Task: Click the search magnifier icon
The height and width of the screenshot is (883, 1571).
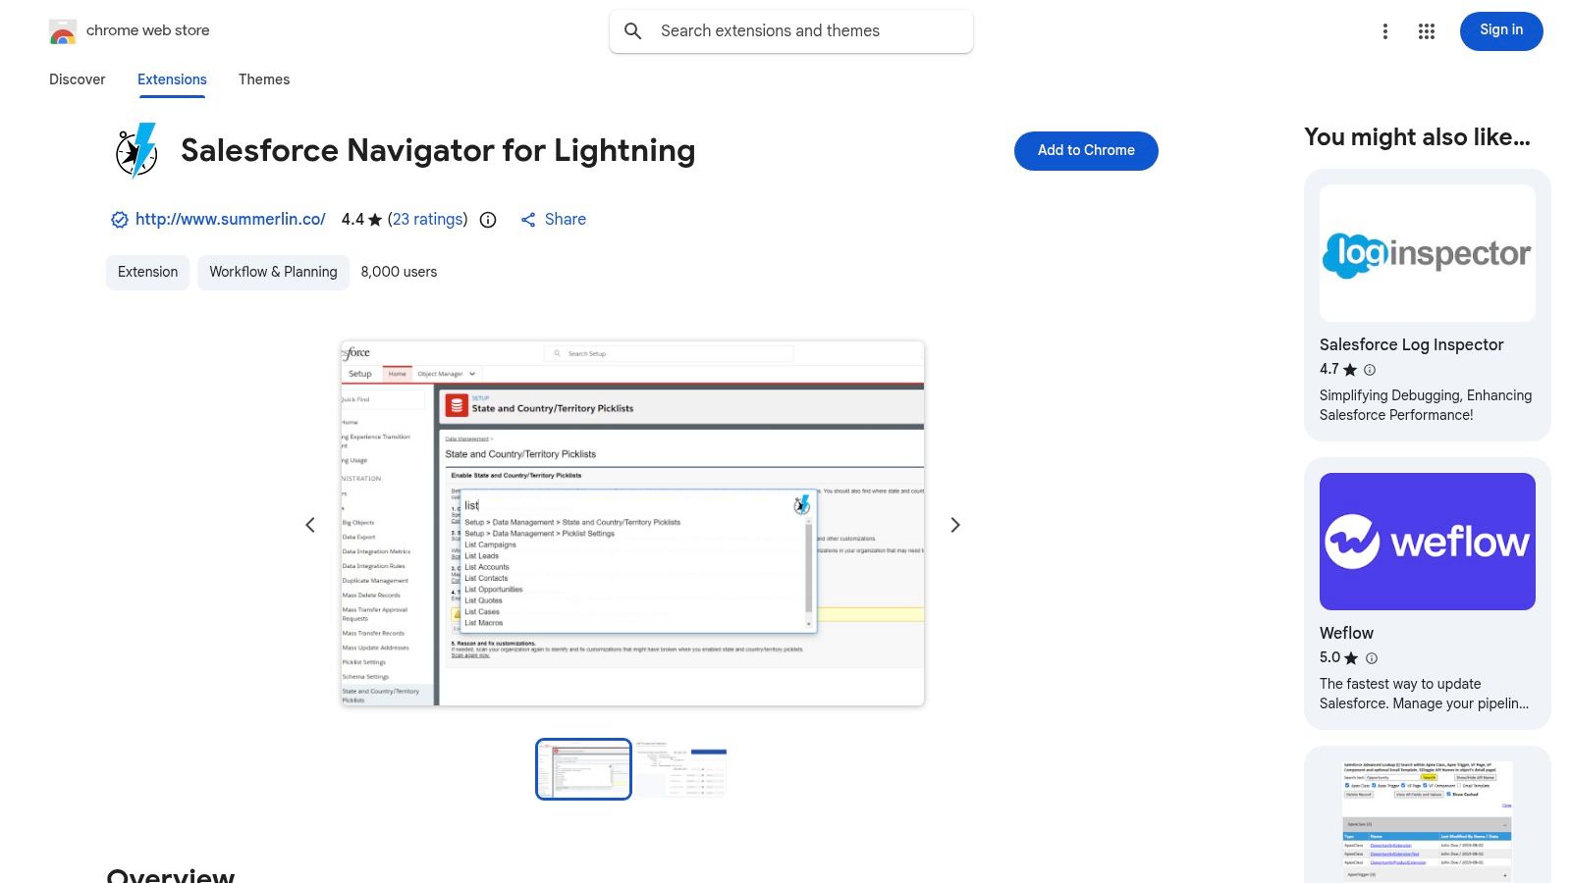Action: point(633,30)
